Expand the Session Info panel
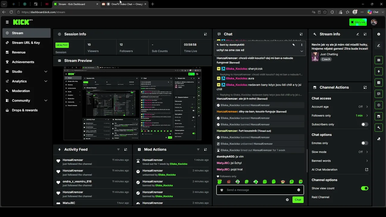This screenshot has height=217, width=386. coord(205,34)
